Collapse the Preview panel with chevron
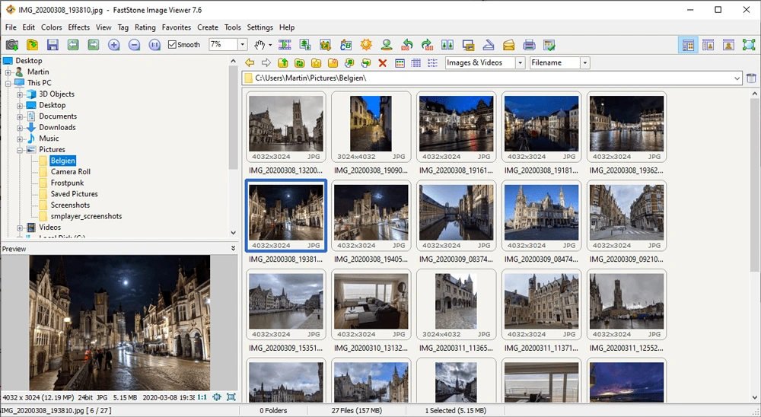This screenshot has height=417, width=761. pyautogui.click(x=234, y=249)
